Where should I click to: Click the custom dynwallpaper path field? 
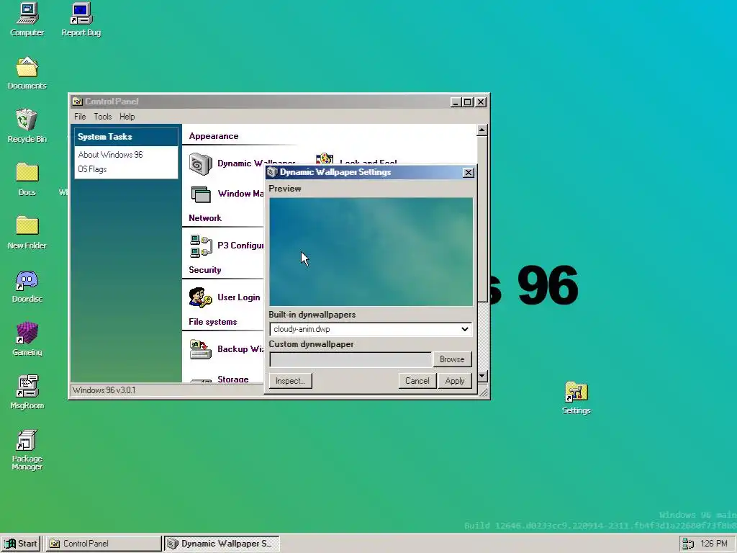point(351,360)
